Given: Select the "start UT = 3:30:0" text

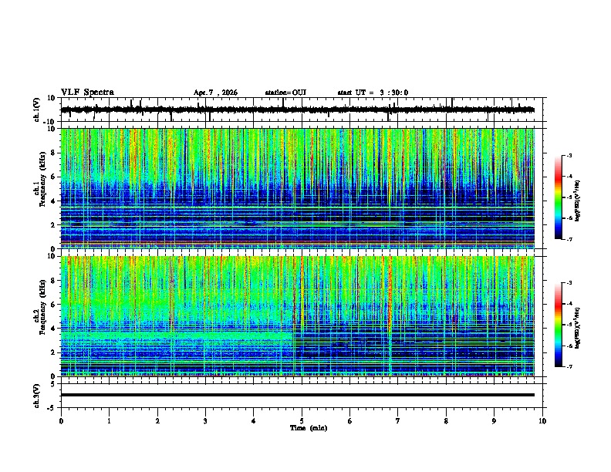Looking at the screenshot, I should point(373,93).
